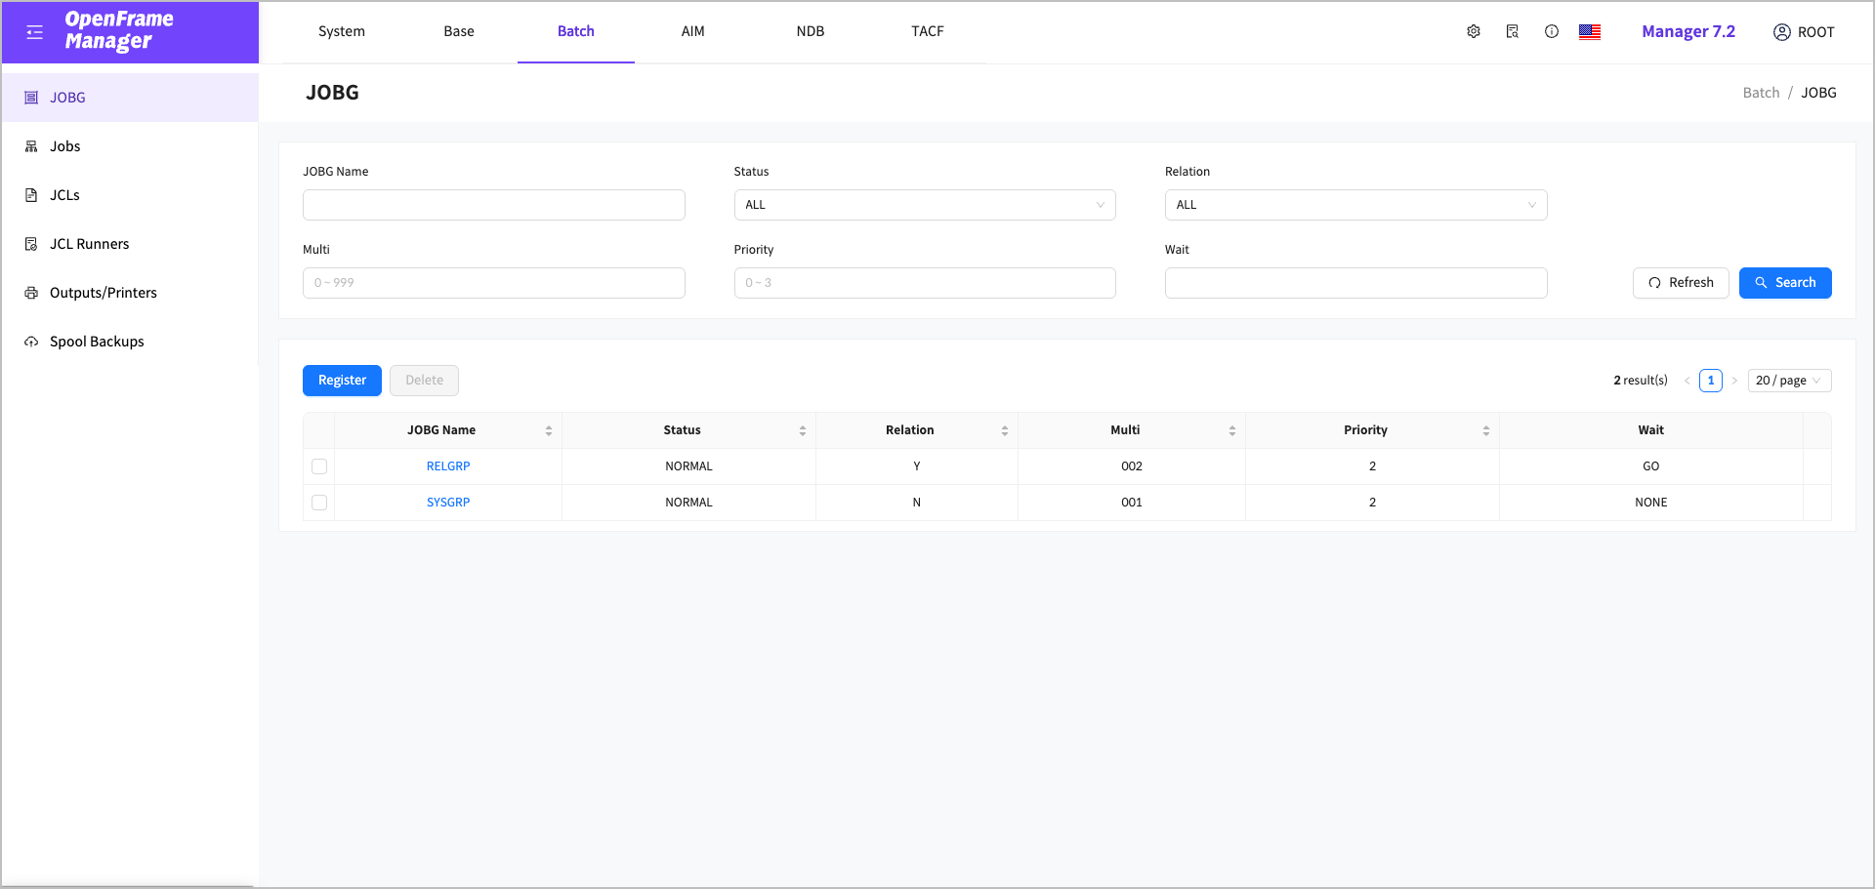This screenshot has width=1875, height=889.
Task: Collapse the sidebar with the hamburger icon
Action: pyautogui.click(x=35, y=32)
